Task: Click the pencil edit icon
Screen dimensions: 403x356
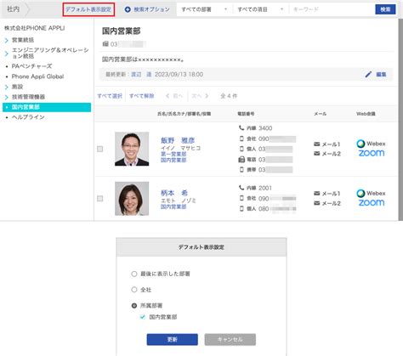Action: pos(368,75)
